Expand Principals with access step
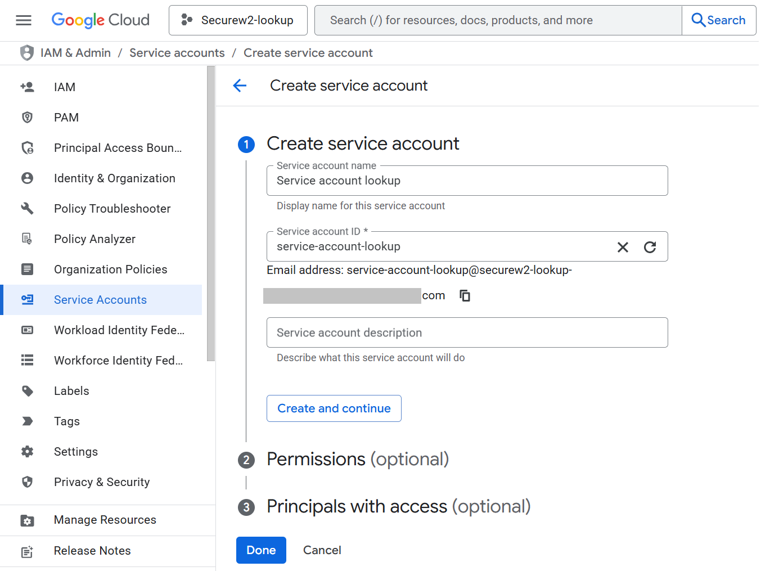The width and height of the screenshot is (761, 571). 398,507
